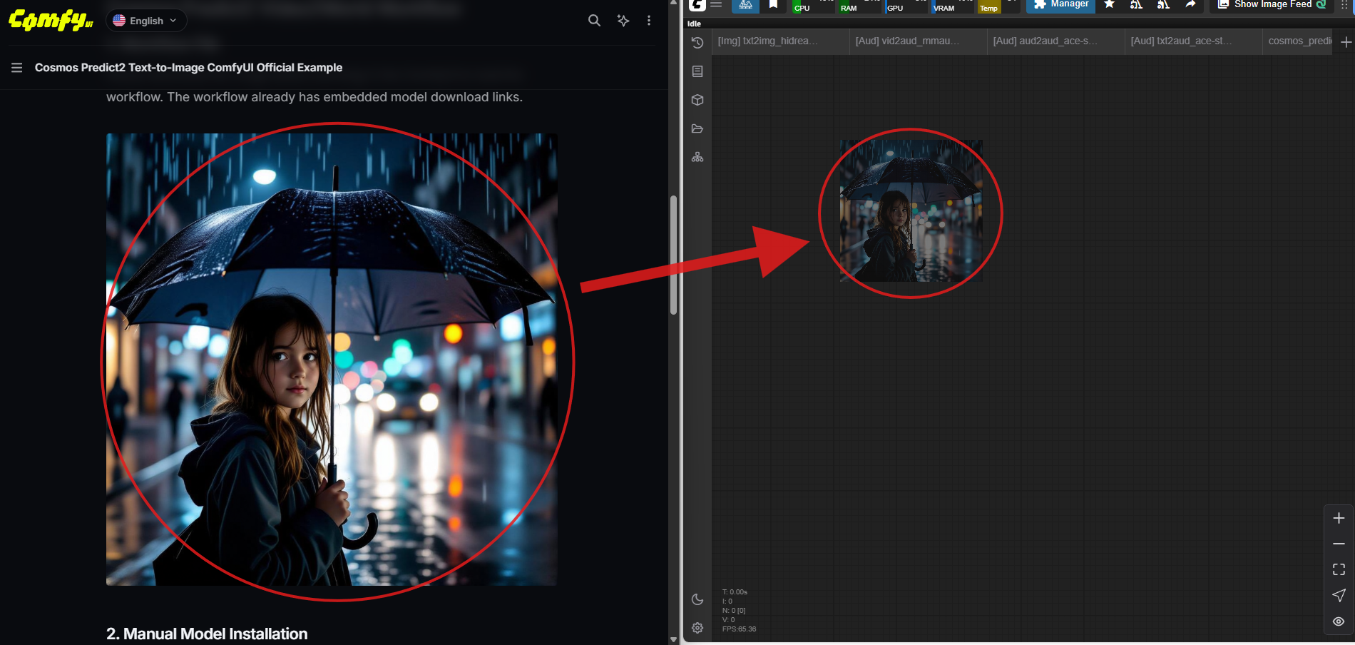The image size is (1355, 645).
Task: Click the ComfyUI logo menu icon
Action: pos(697,4)
